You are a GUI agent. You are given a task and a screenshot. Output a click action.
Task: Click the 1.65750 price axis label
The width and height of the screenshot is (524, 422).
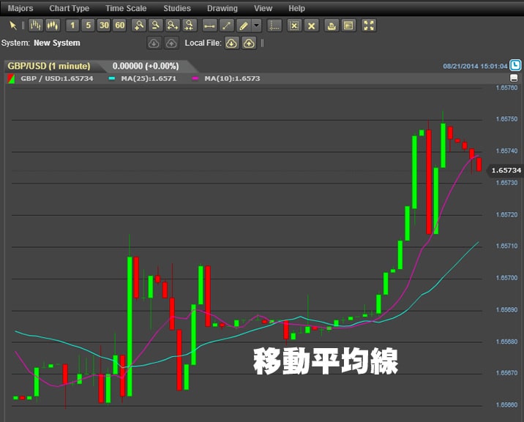tap(506, 119)
